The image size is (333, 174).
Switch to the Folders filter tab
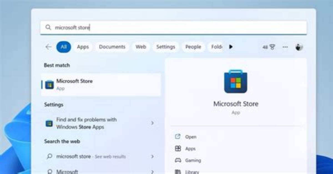coord(216,47)
